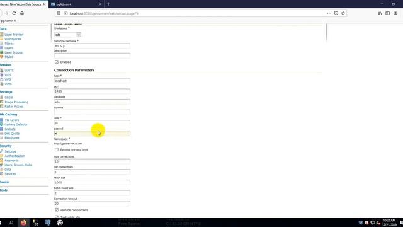The image size is (403, 227).
Task: Click the forward navigation arrow
Action: [x=6, y=13]
